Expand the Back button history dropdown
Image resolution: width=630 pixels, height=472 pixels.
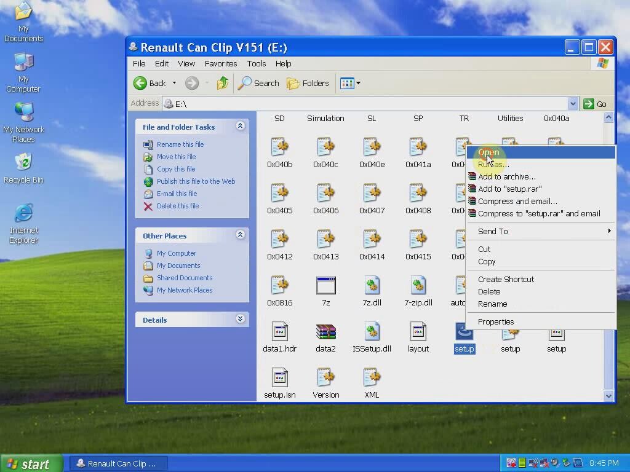click(x=174, y=83)
